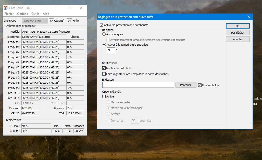Click the Par défaut button
The width and height of the screenshot is (262, 160).
tap(238, 33)
